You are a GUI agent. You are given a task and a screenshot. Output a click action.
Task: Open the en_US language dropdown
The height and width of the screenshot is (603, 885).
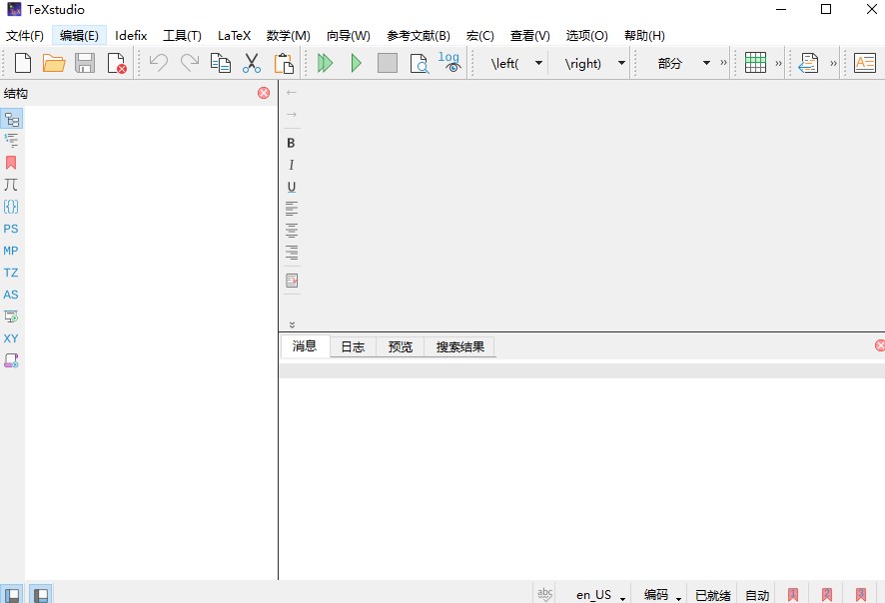pyautogui.click(x=600, y=595)
